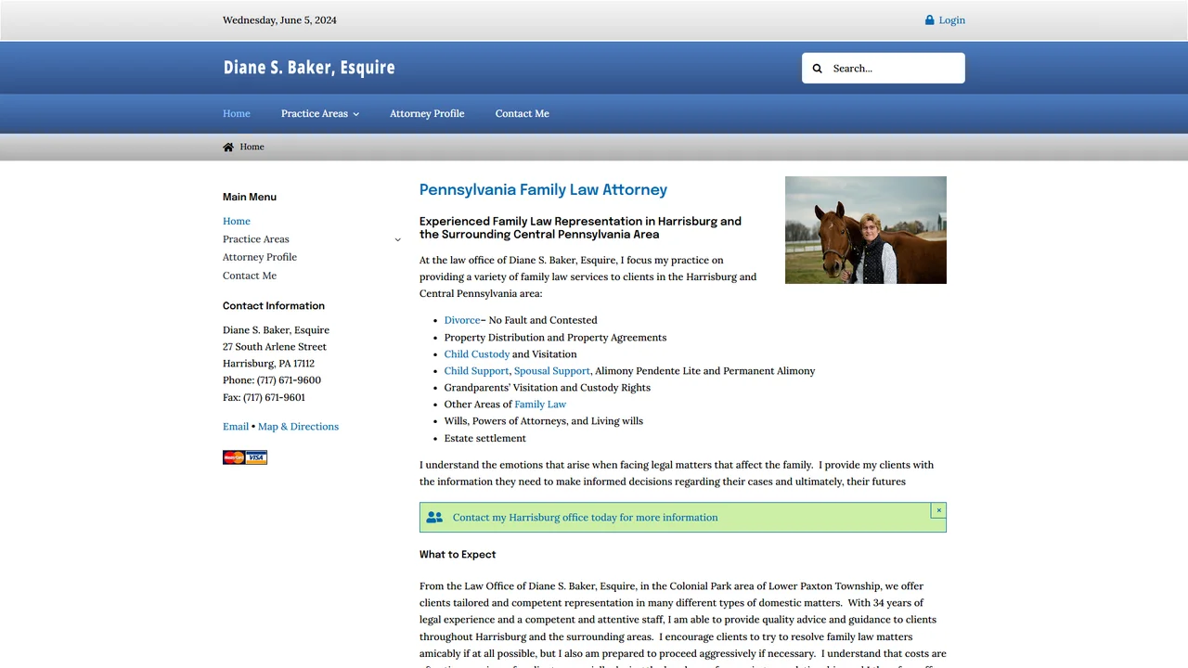Click the Phone: (717) 671-9600 text
This screenshot has height=668, width=1188.
(272, 380)
